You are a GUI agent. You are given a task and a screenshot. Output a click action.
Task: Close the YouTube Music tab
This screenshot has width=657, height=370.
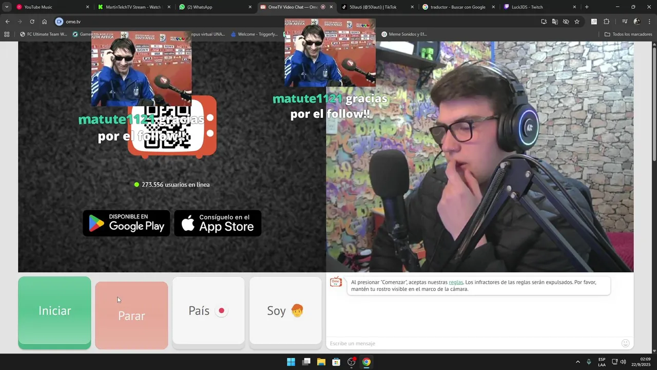(87, 7)
